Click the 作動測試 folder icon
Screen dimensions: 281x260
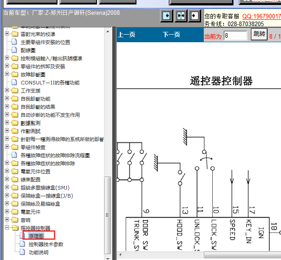[15, 131]
